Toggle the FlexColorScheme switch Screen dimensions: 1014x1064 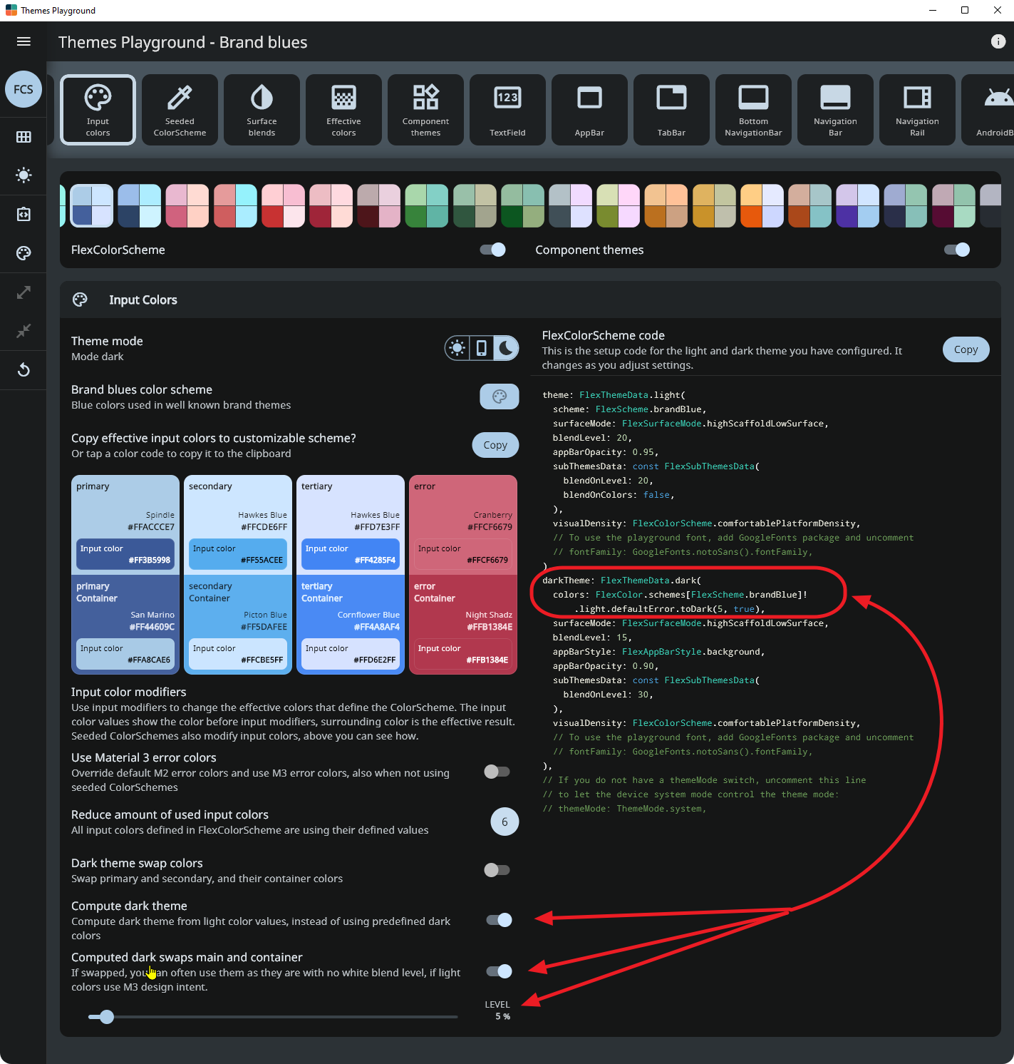tap(492, 250)
